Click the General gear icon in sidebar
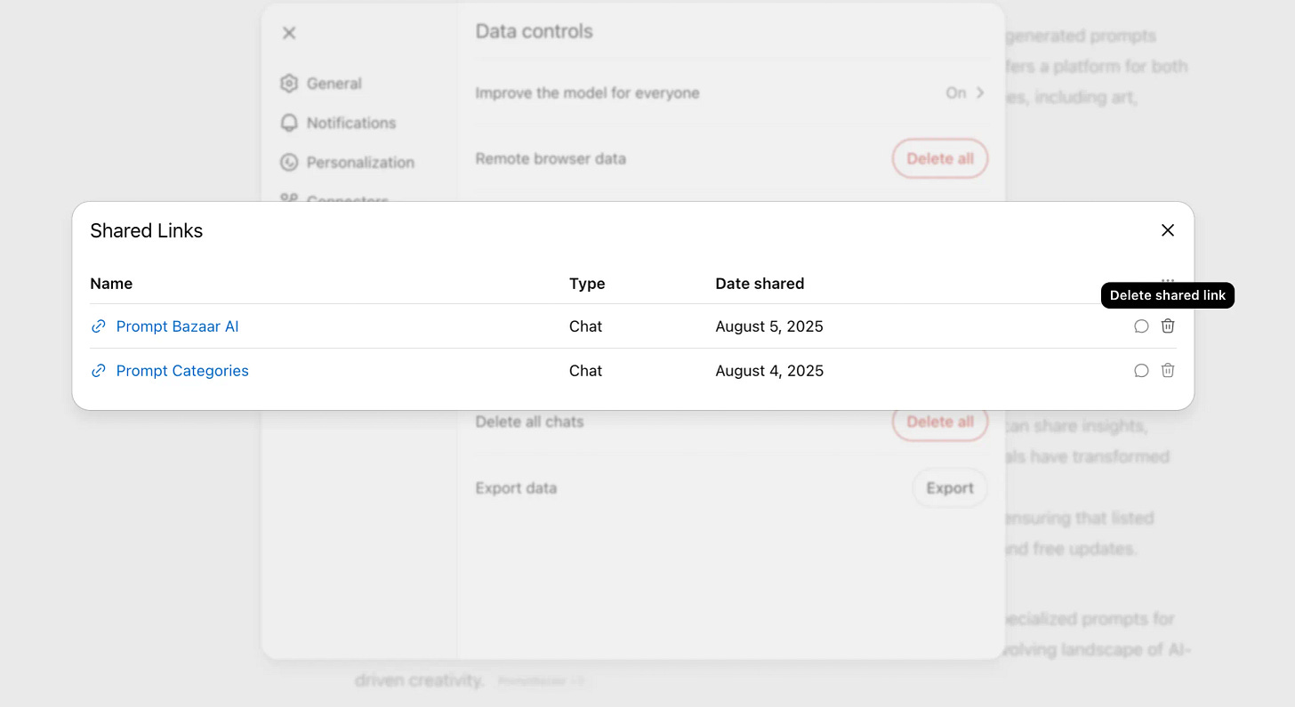The height and width of the screenshot is (707, 1295). [288, 84]
